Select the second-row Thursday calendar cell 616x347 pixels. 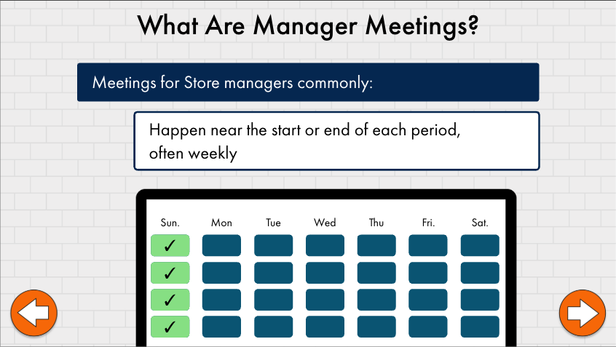tap(376, 273)
